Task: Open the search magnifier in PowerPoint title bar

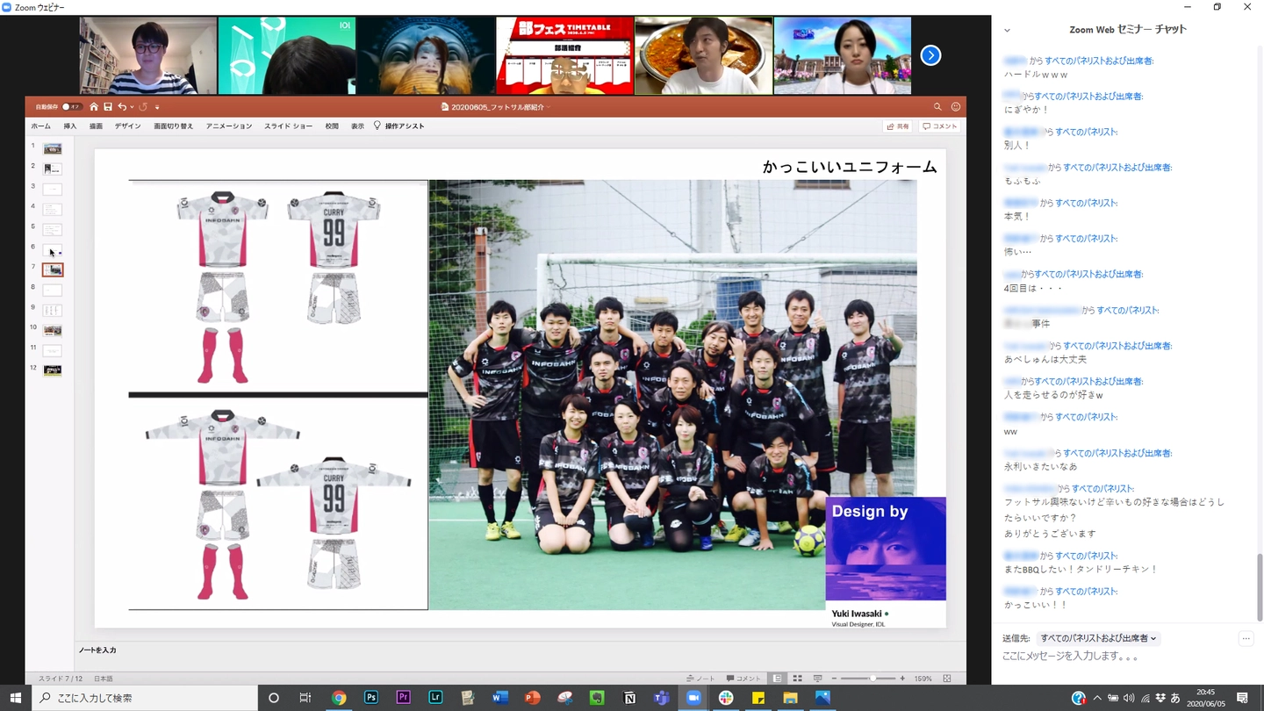Action: (937, 107)
